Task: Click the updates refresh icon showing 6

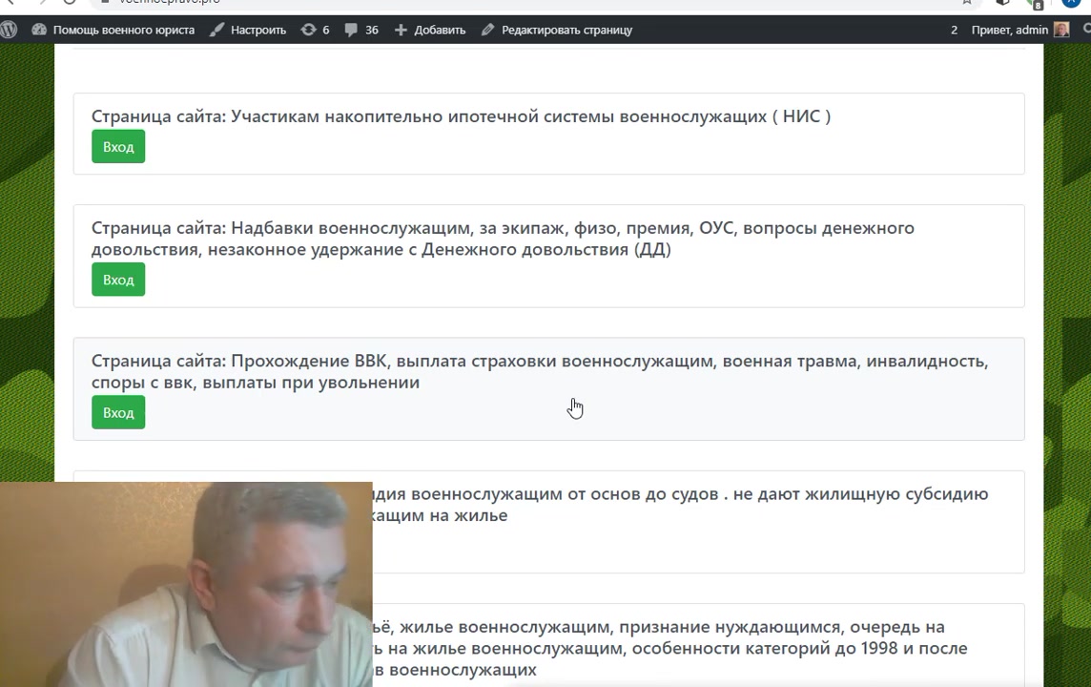Action: 308,30
